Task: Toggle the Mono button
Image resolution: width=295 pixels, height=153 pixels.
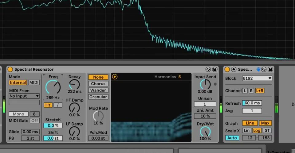Action: click(18, 114)
